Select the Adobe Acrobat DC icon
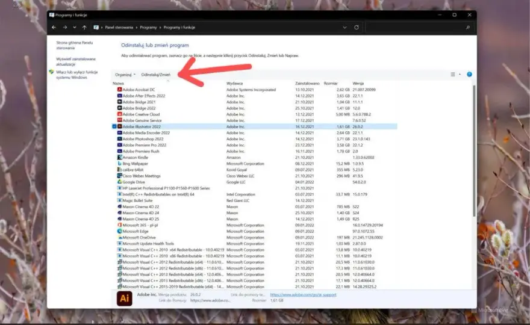The image size is (530, 325). tap(119, 90)
